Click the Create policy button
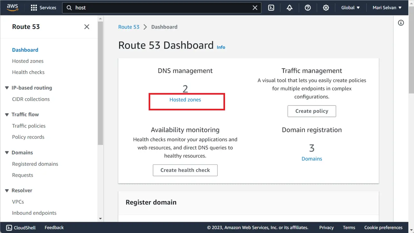This screenshot has width=414, height=233. point(312,111)
